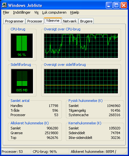The image size is (129, 156).
Task: Switch to the Processer tab
Action: pos(35,21)
